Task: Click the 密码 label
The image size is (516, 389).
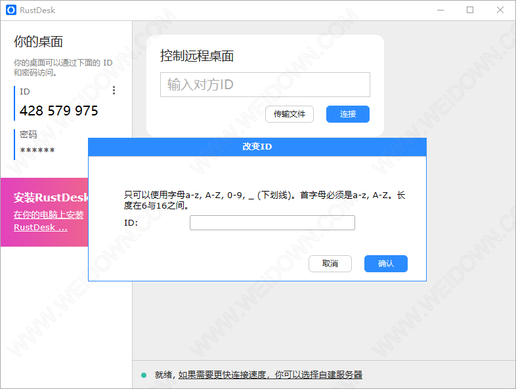Action: coord(28,134)
